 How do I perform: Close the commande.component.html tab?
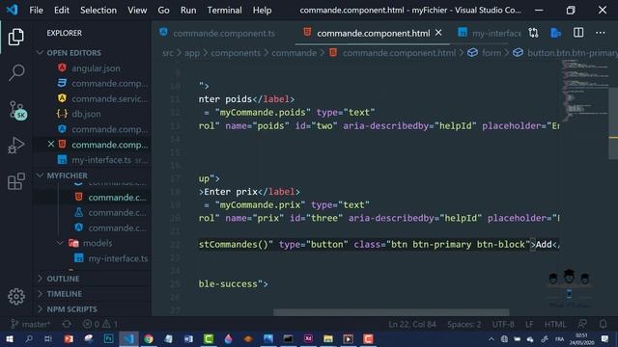438,33
